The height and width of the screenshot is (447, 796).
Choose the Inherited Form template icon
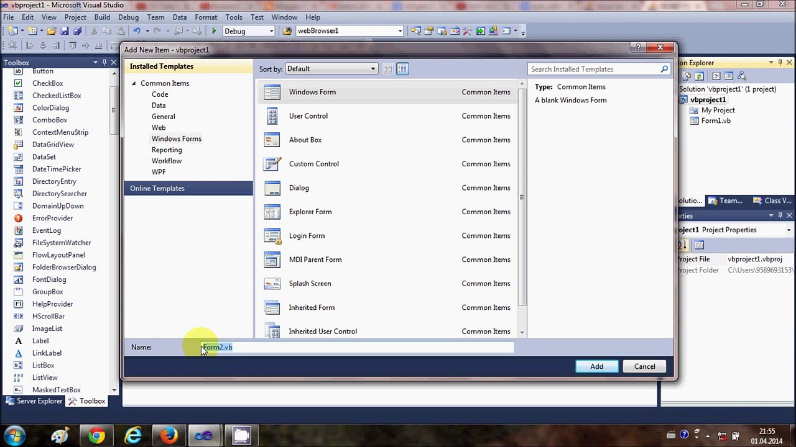coord(272,307)
